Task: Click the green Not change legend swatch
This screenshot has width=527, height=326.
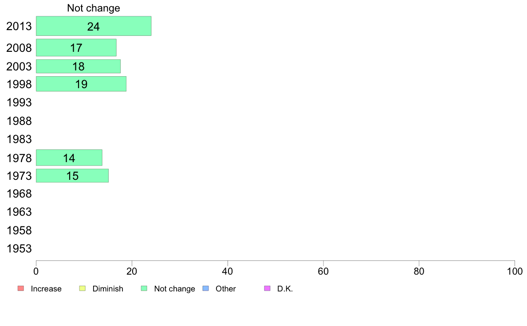Action: (x=144, y=288)
